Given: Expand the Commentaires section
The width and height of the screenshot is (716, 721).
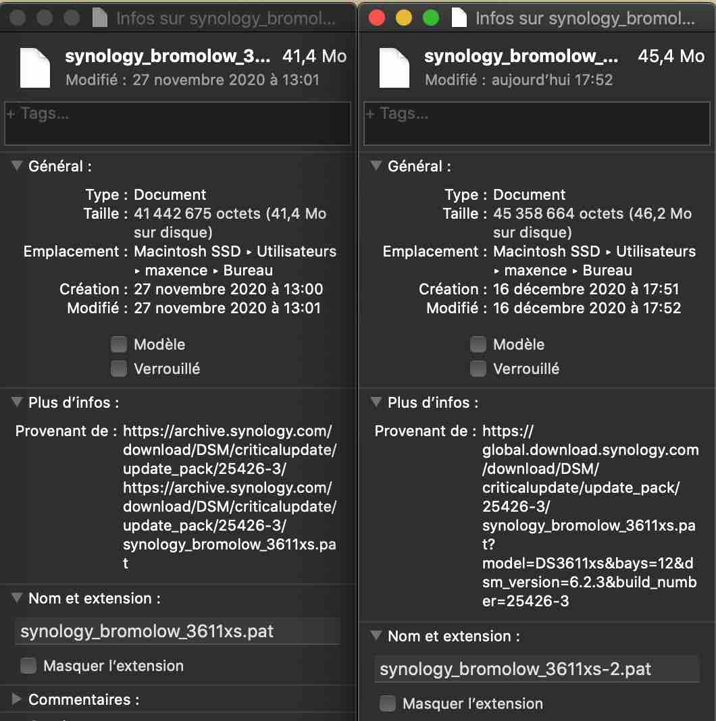Looking at the screenshot, I should [17, 699].
